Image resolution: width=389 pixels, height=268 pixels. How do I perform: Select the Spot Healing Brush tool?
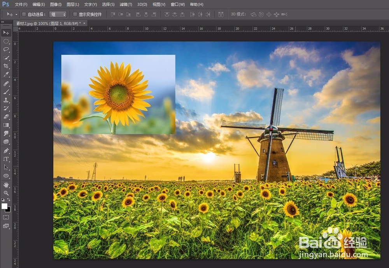(6, 84)
